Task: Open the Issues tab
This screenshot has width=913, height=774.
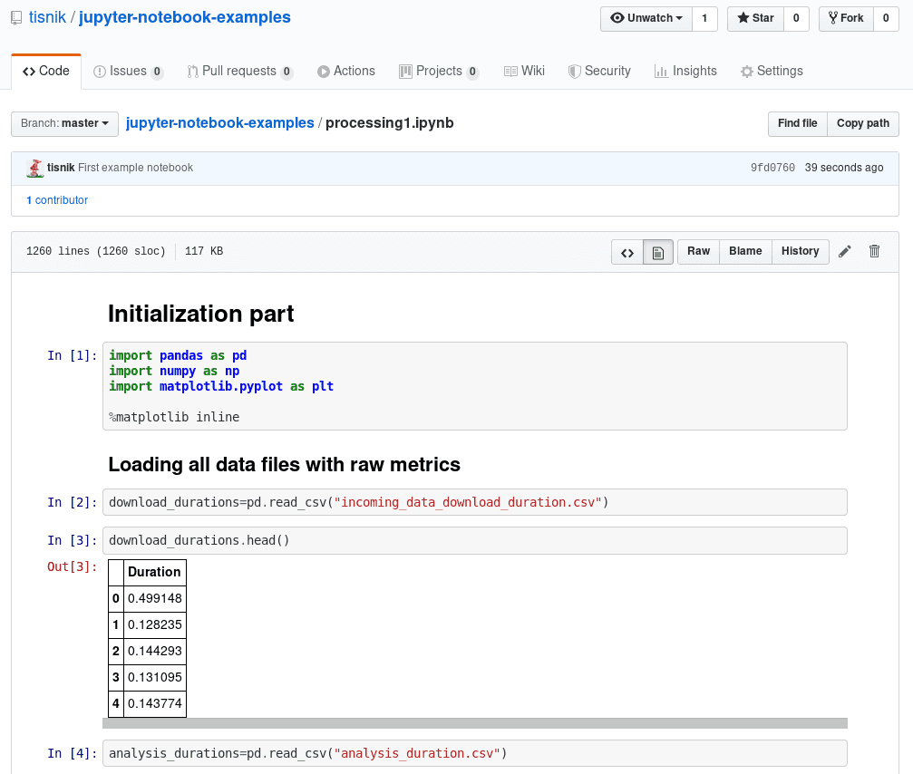Action: pyautogui.click(x=127, y=71)
